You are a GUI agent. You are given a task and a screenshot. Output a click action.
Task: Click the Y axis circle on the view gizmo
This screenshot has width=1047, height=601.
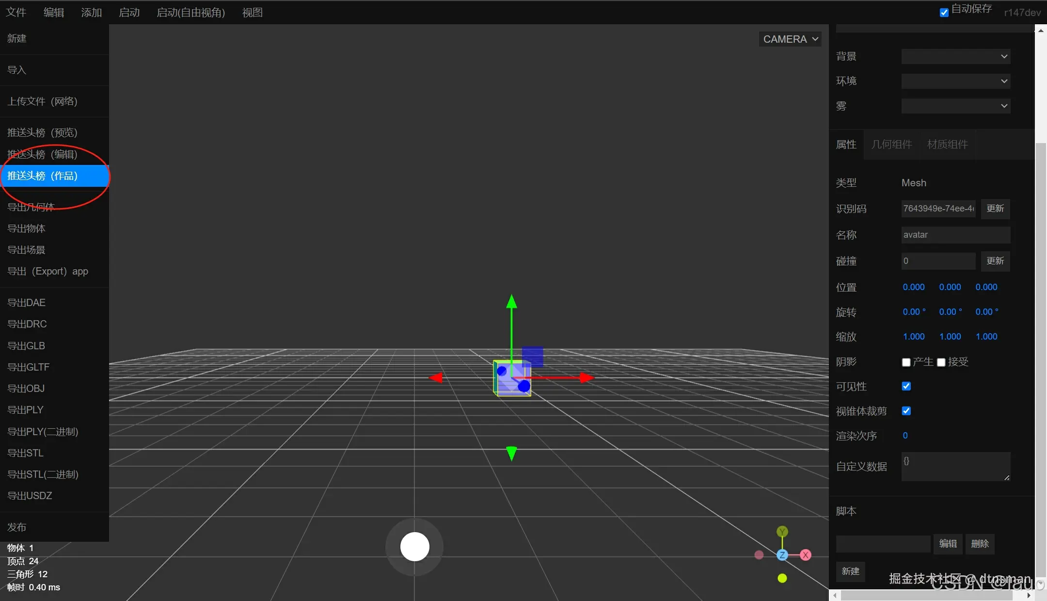[782, 532]
